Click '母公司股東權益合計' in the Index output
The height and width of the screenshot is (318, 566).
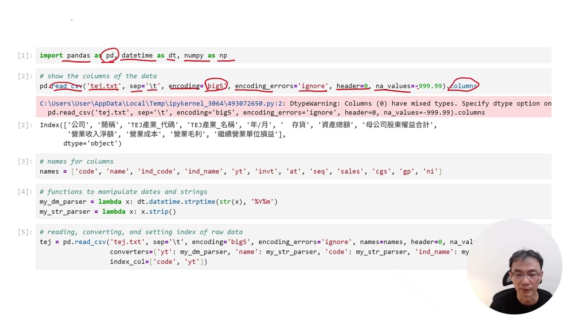click(398, 125)
